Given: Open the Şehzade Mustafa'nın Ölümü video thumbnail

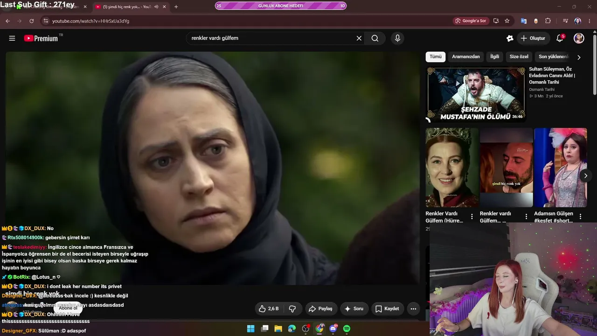Looking at the screenshot, I should click(476, 95).
